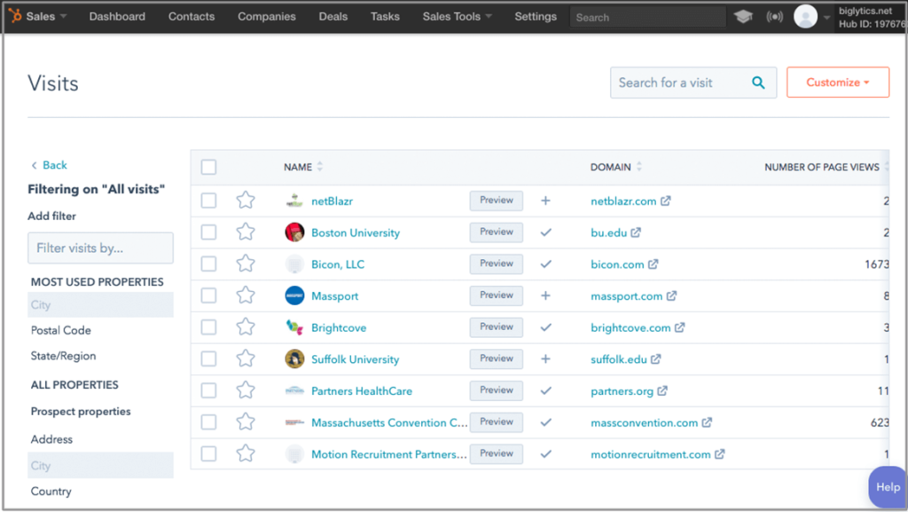908x512 pixels.
Task: Sort by the NAME column
Action: coord(303,167)
